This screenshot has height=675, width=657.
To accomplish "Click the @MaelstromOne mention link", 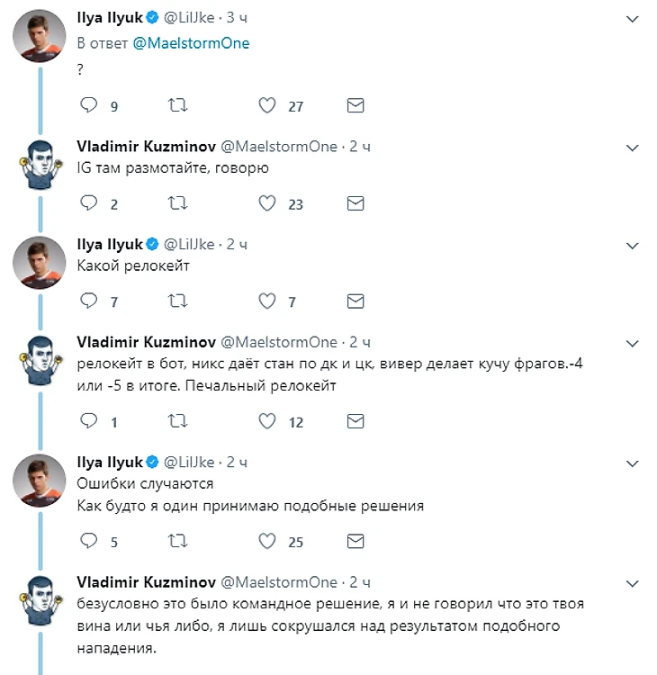I will (x=191, y=43).
